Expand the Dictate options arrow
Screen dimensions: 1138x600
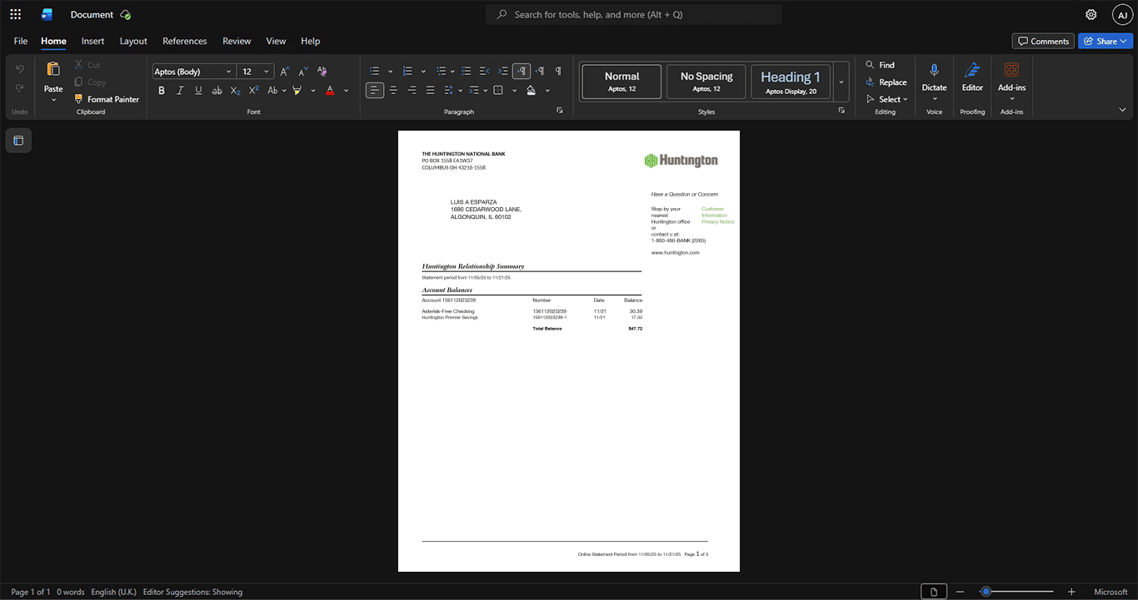point(934,99)
